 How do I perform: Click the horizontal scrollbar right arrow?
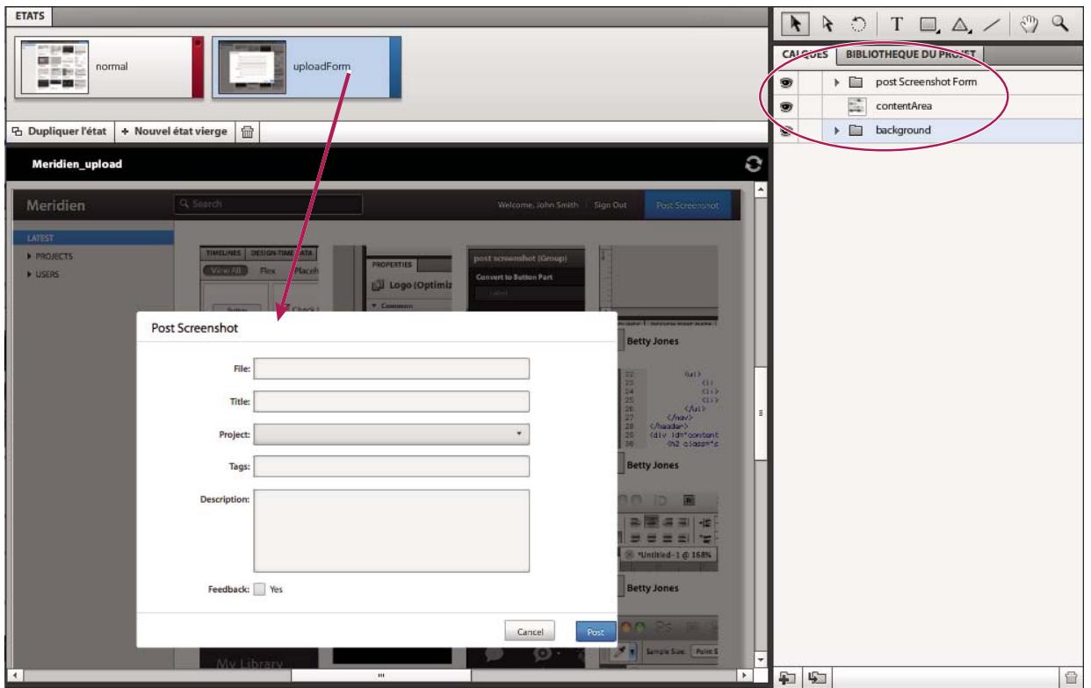pos(745,675)
